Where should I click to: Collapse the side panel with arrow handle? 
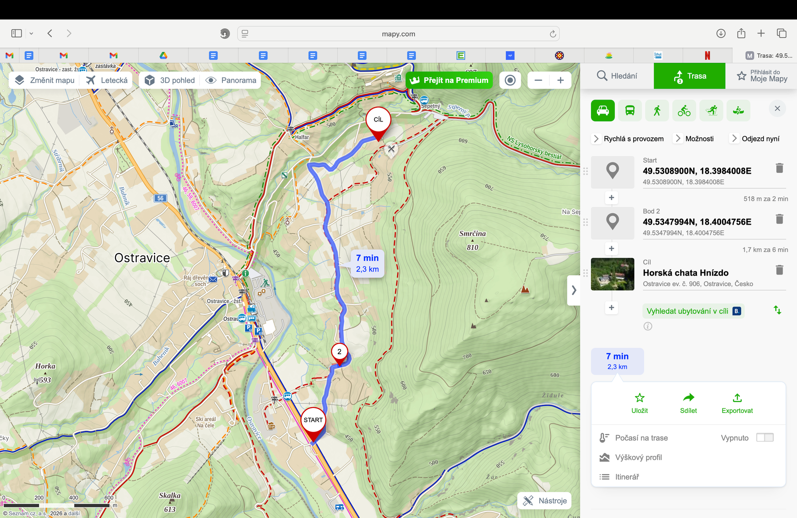(x=574, y=290)
